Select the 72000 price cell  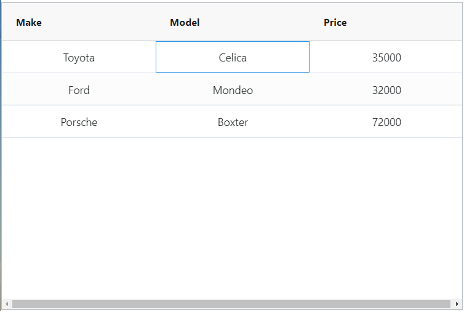386,122
